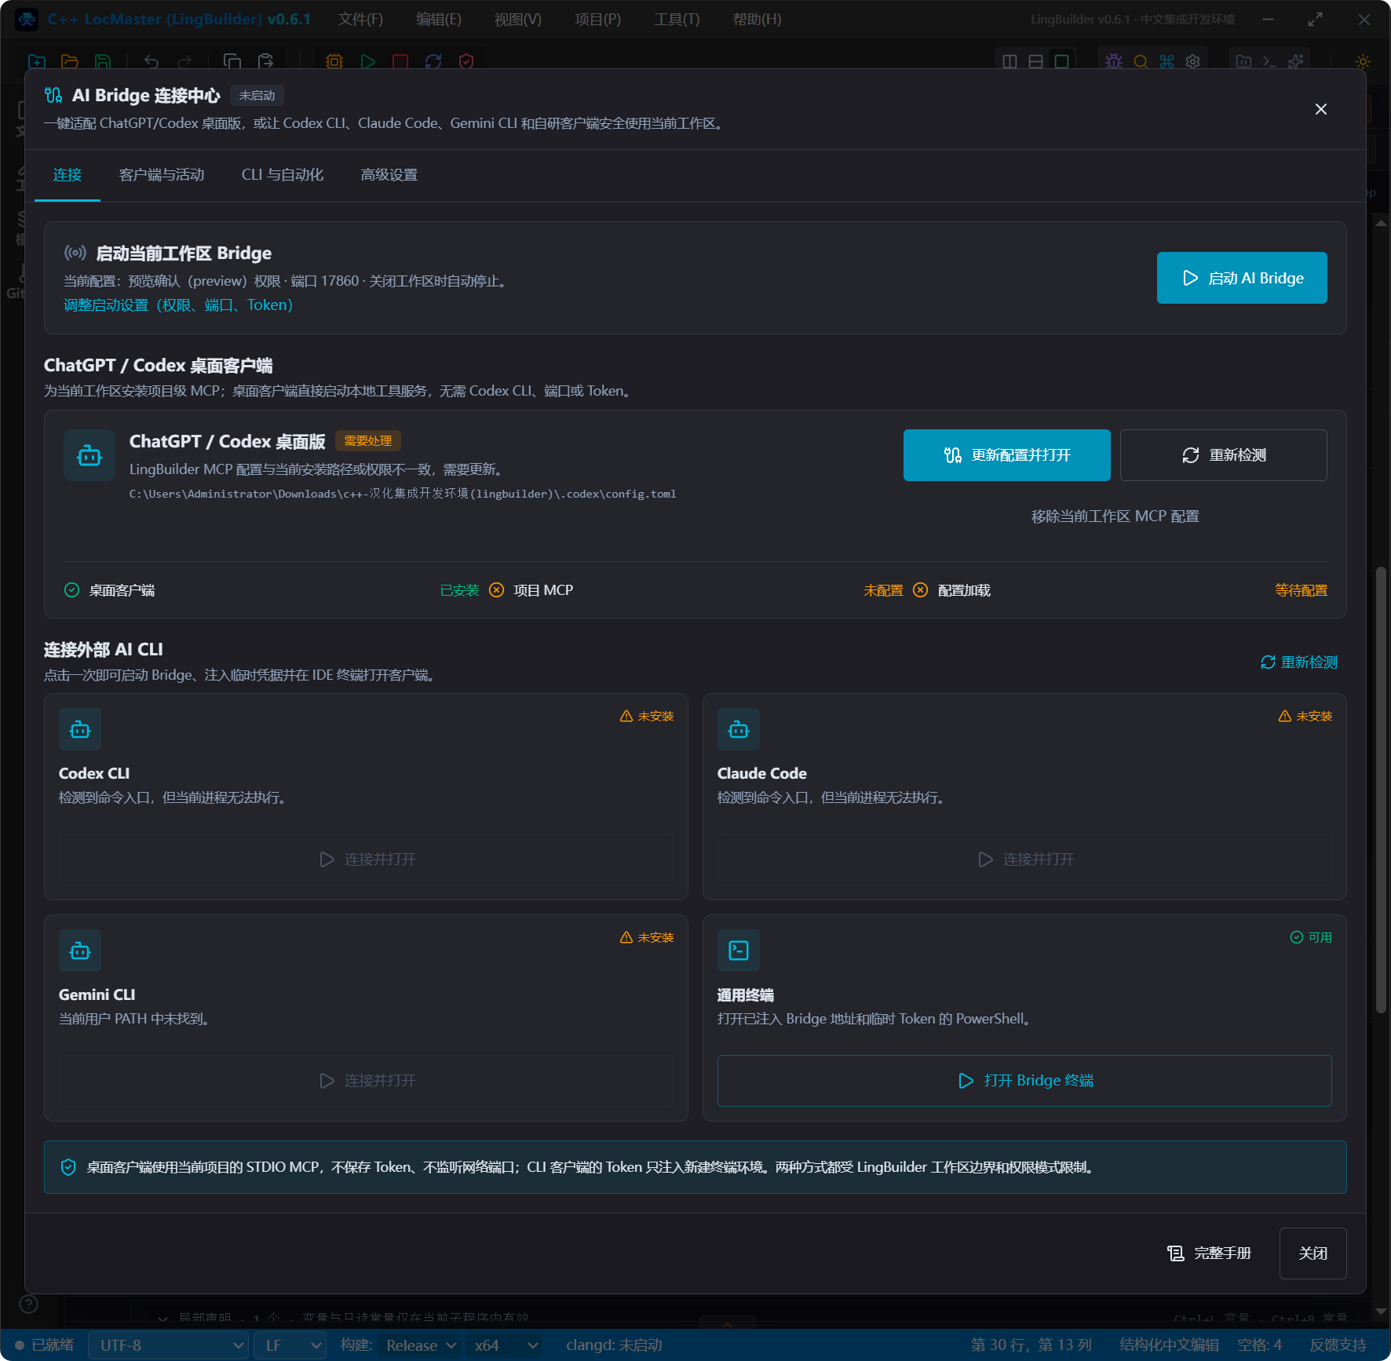Click the 第 30 行, 第 13 列 cursor position

[1031, 1345]
